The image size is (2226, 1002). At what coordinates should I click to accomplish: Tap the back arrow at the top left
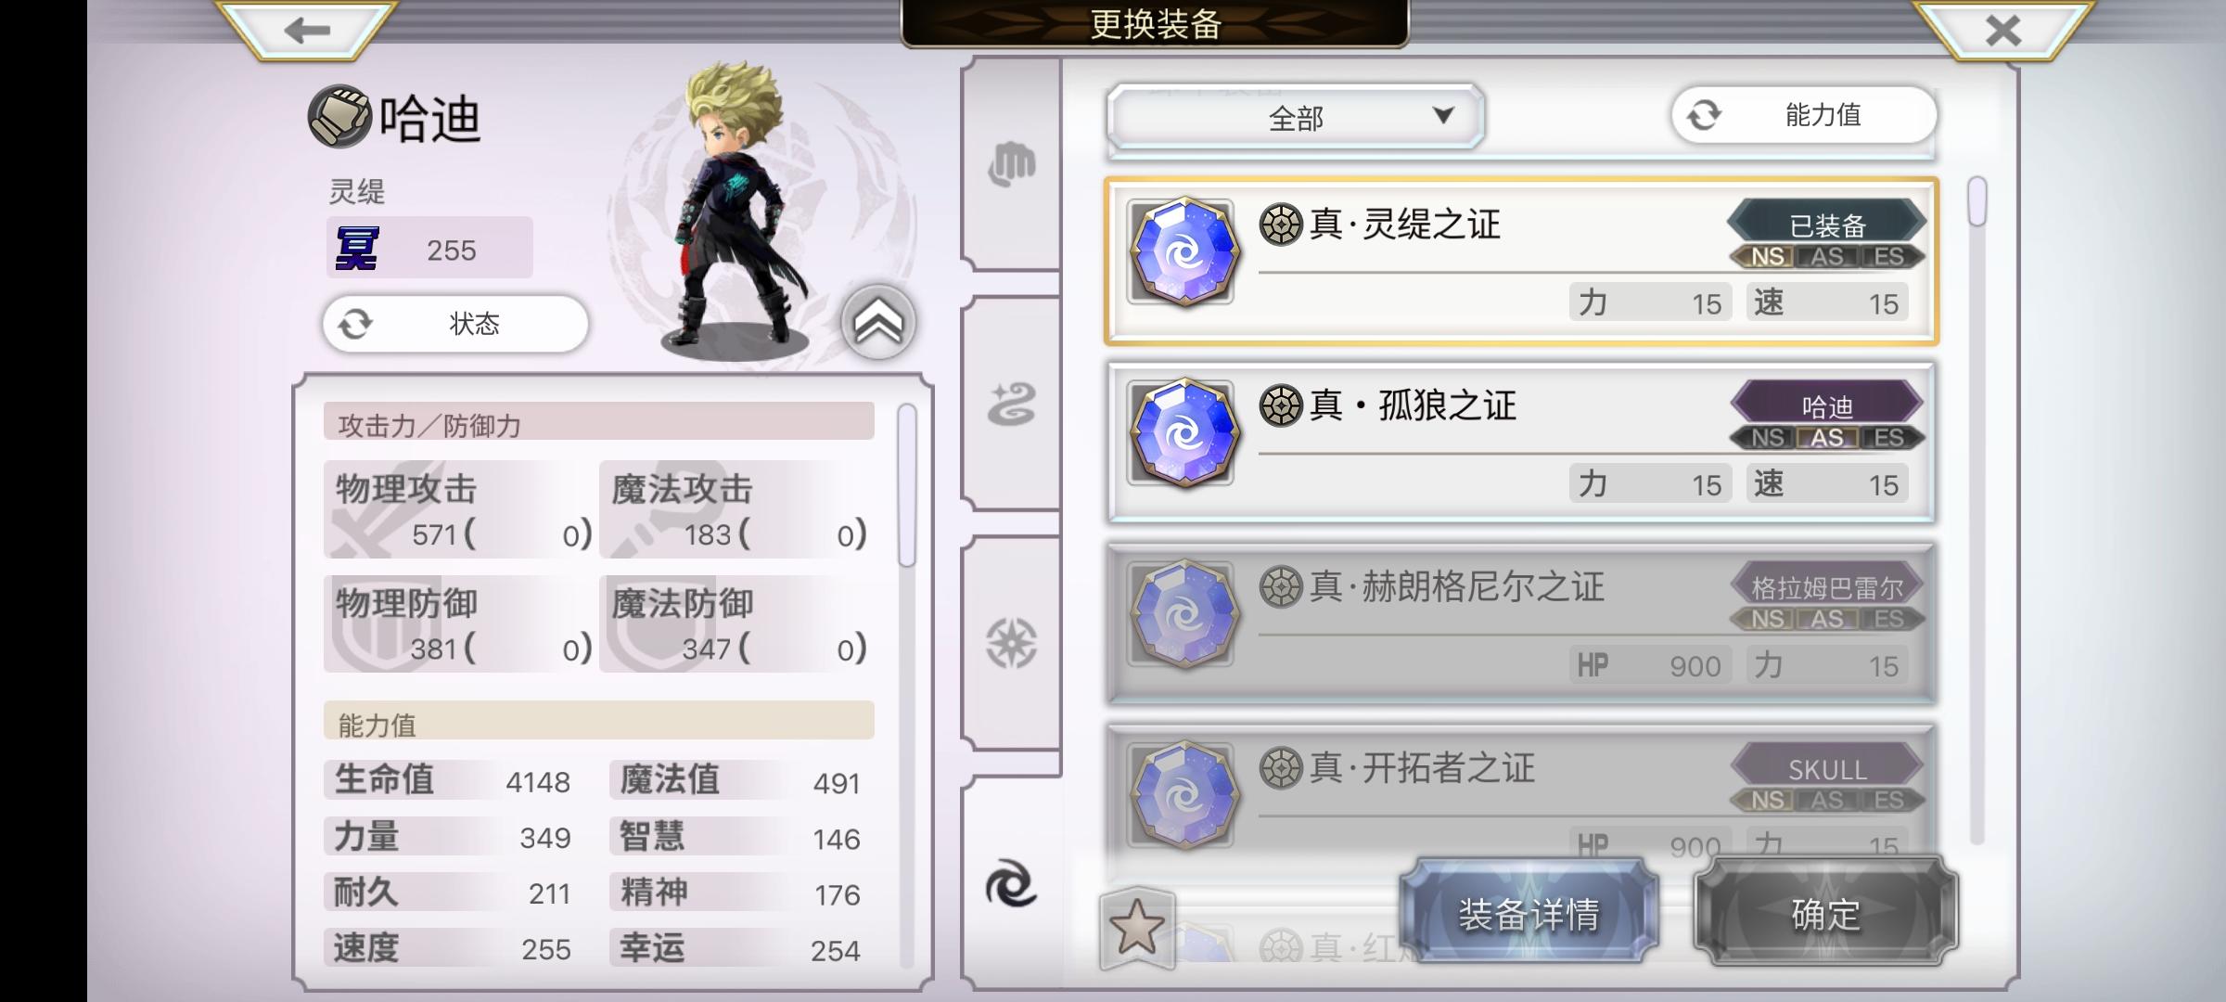307,31
